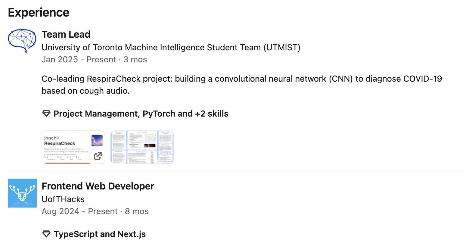Click the Experience section heading
Viewport: 463px width, 247px height.
point(39,12)
